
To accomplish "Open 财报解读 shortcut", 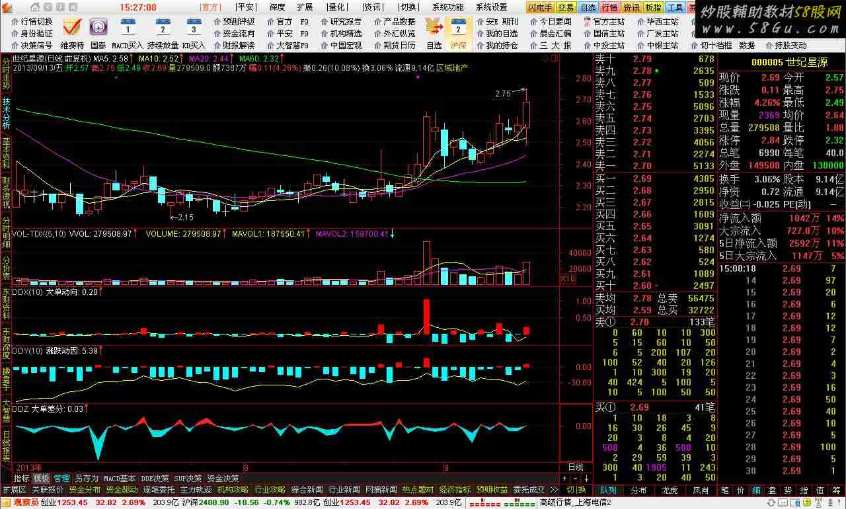I will click(234, 45).
